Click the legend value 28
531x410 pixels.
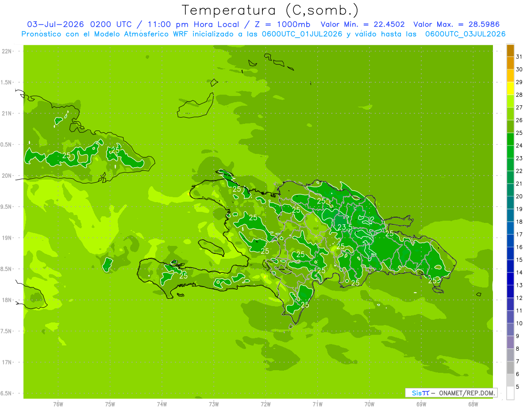coord(519,95)
